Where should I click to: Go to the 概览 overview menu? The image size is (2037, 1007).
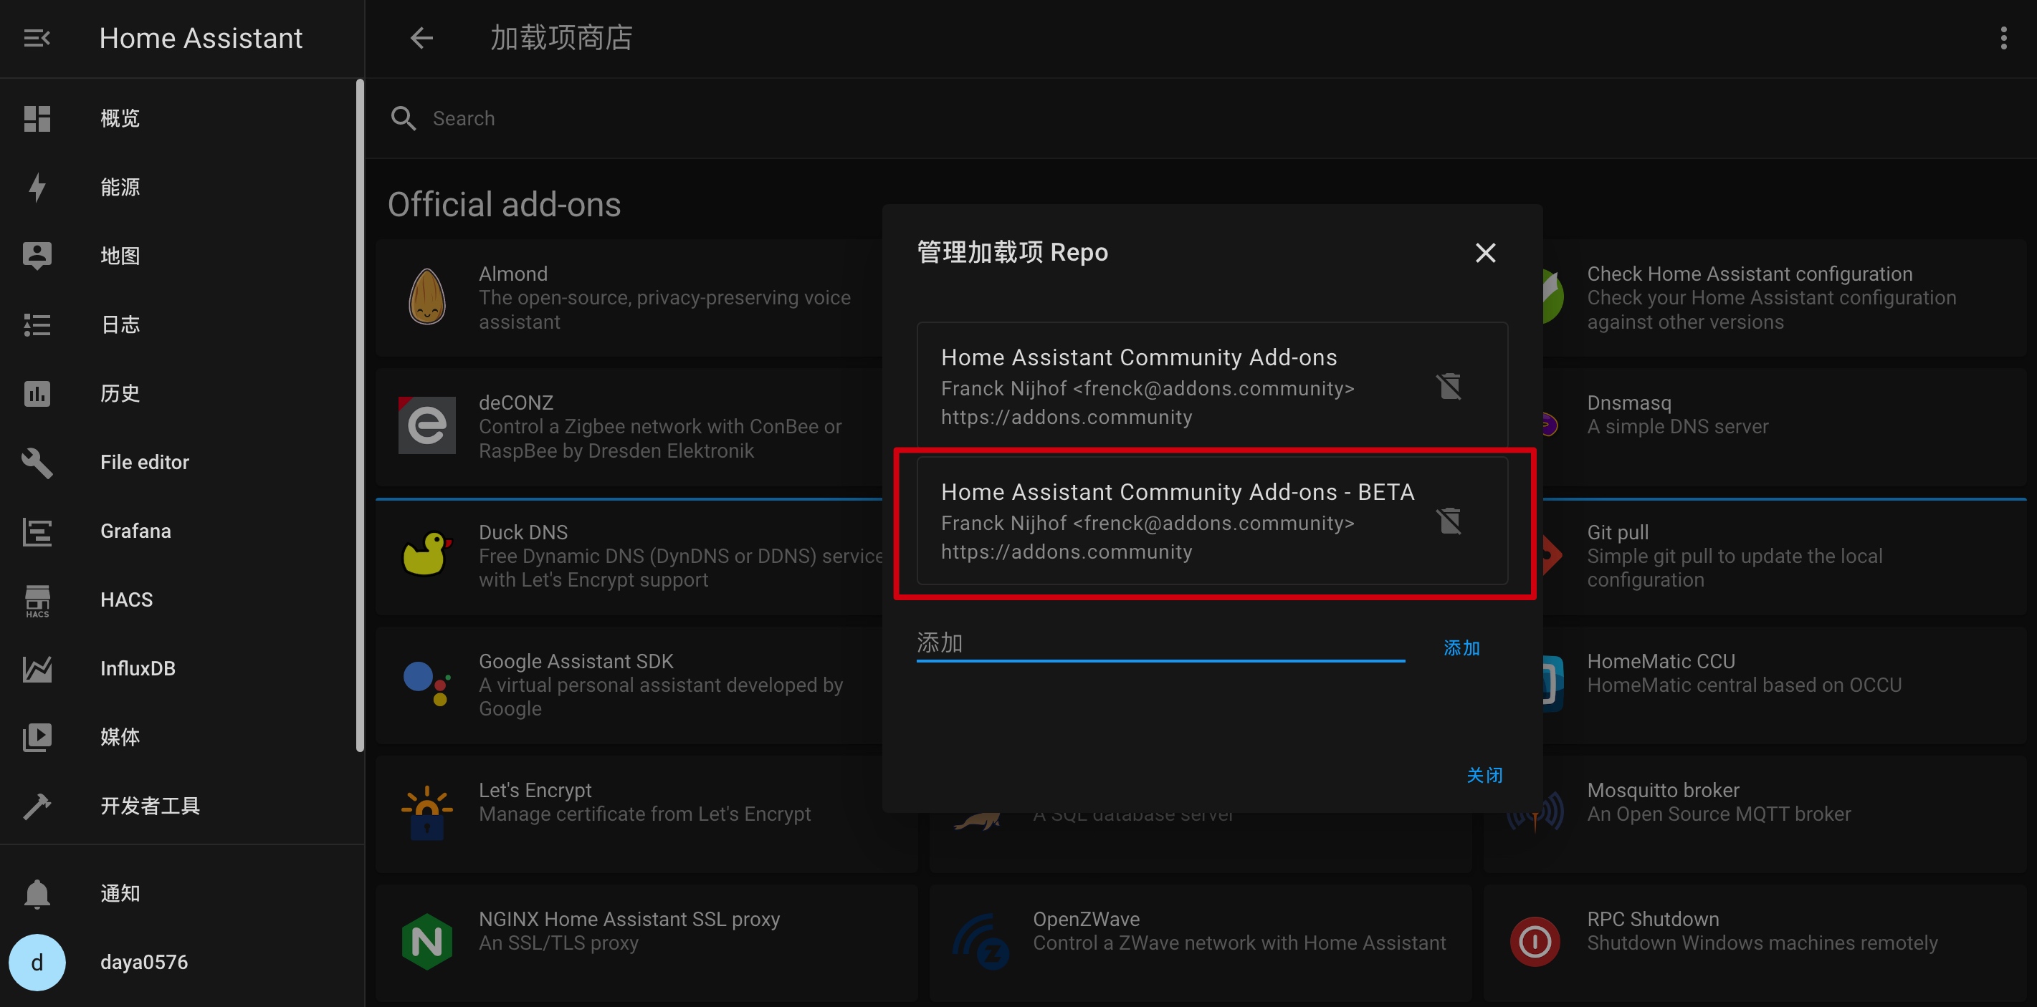(x=120, y=119)
